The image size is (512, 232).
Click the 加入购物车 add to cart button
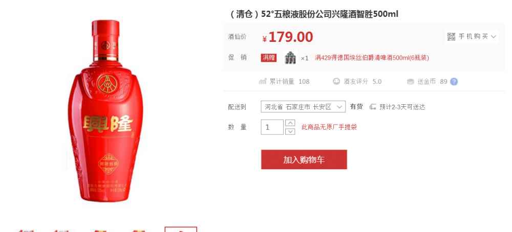(x=304, y=159)
